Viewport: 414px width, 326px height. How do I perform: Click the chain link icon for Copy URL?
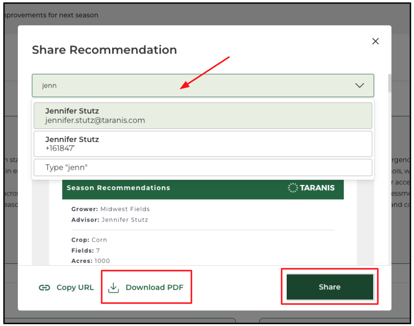click(x=44, y=288)
